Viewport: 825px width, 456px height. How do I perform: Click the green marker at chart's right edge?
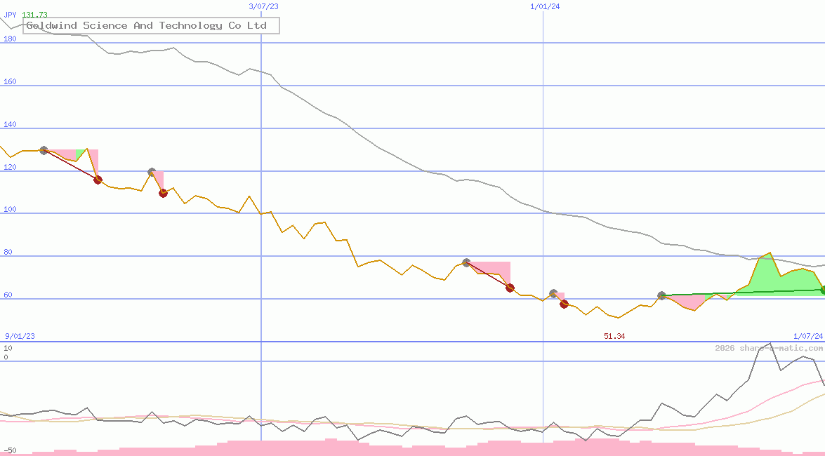pyautogui.click(x=822, y=290)
